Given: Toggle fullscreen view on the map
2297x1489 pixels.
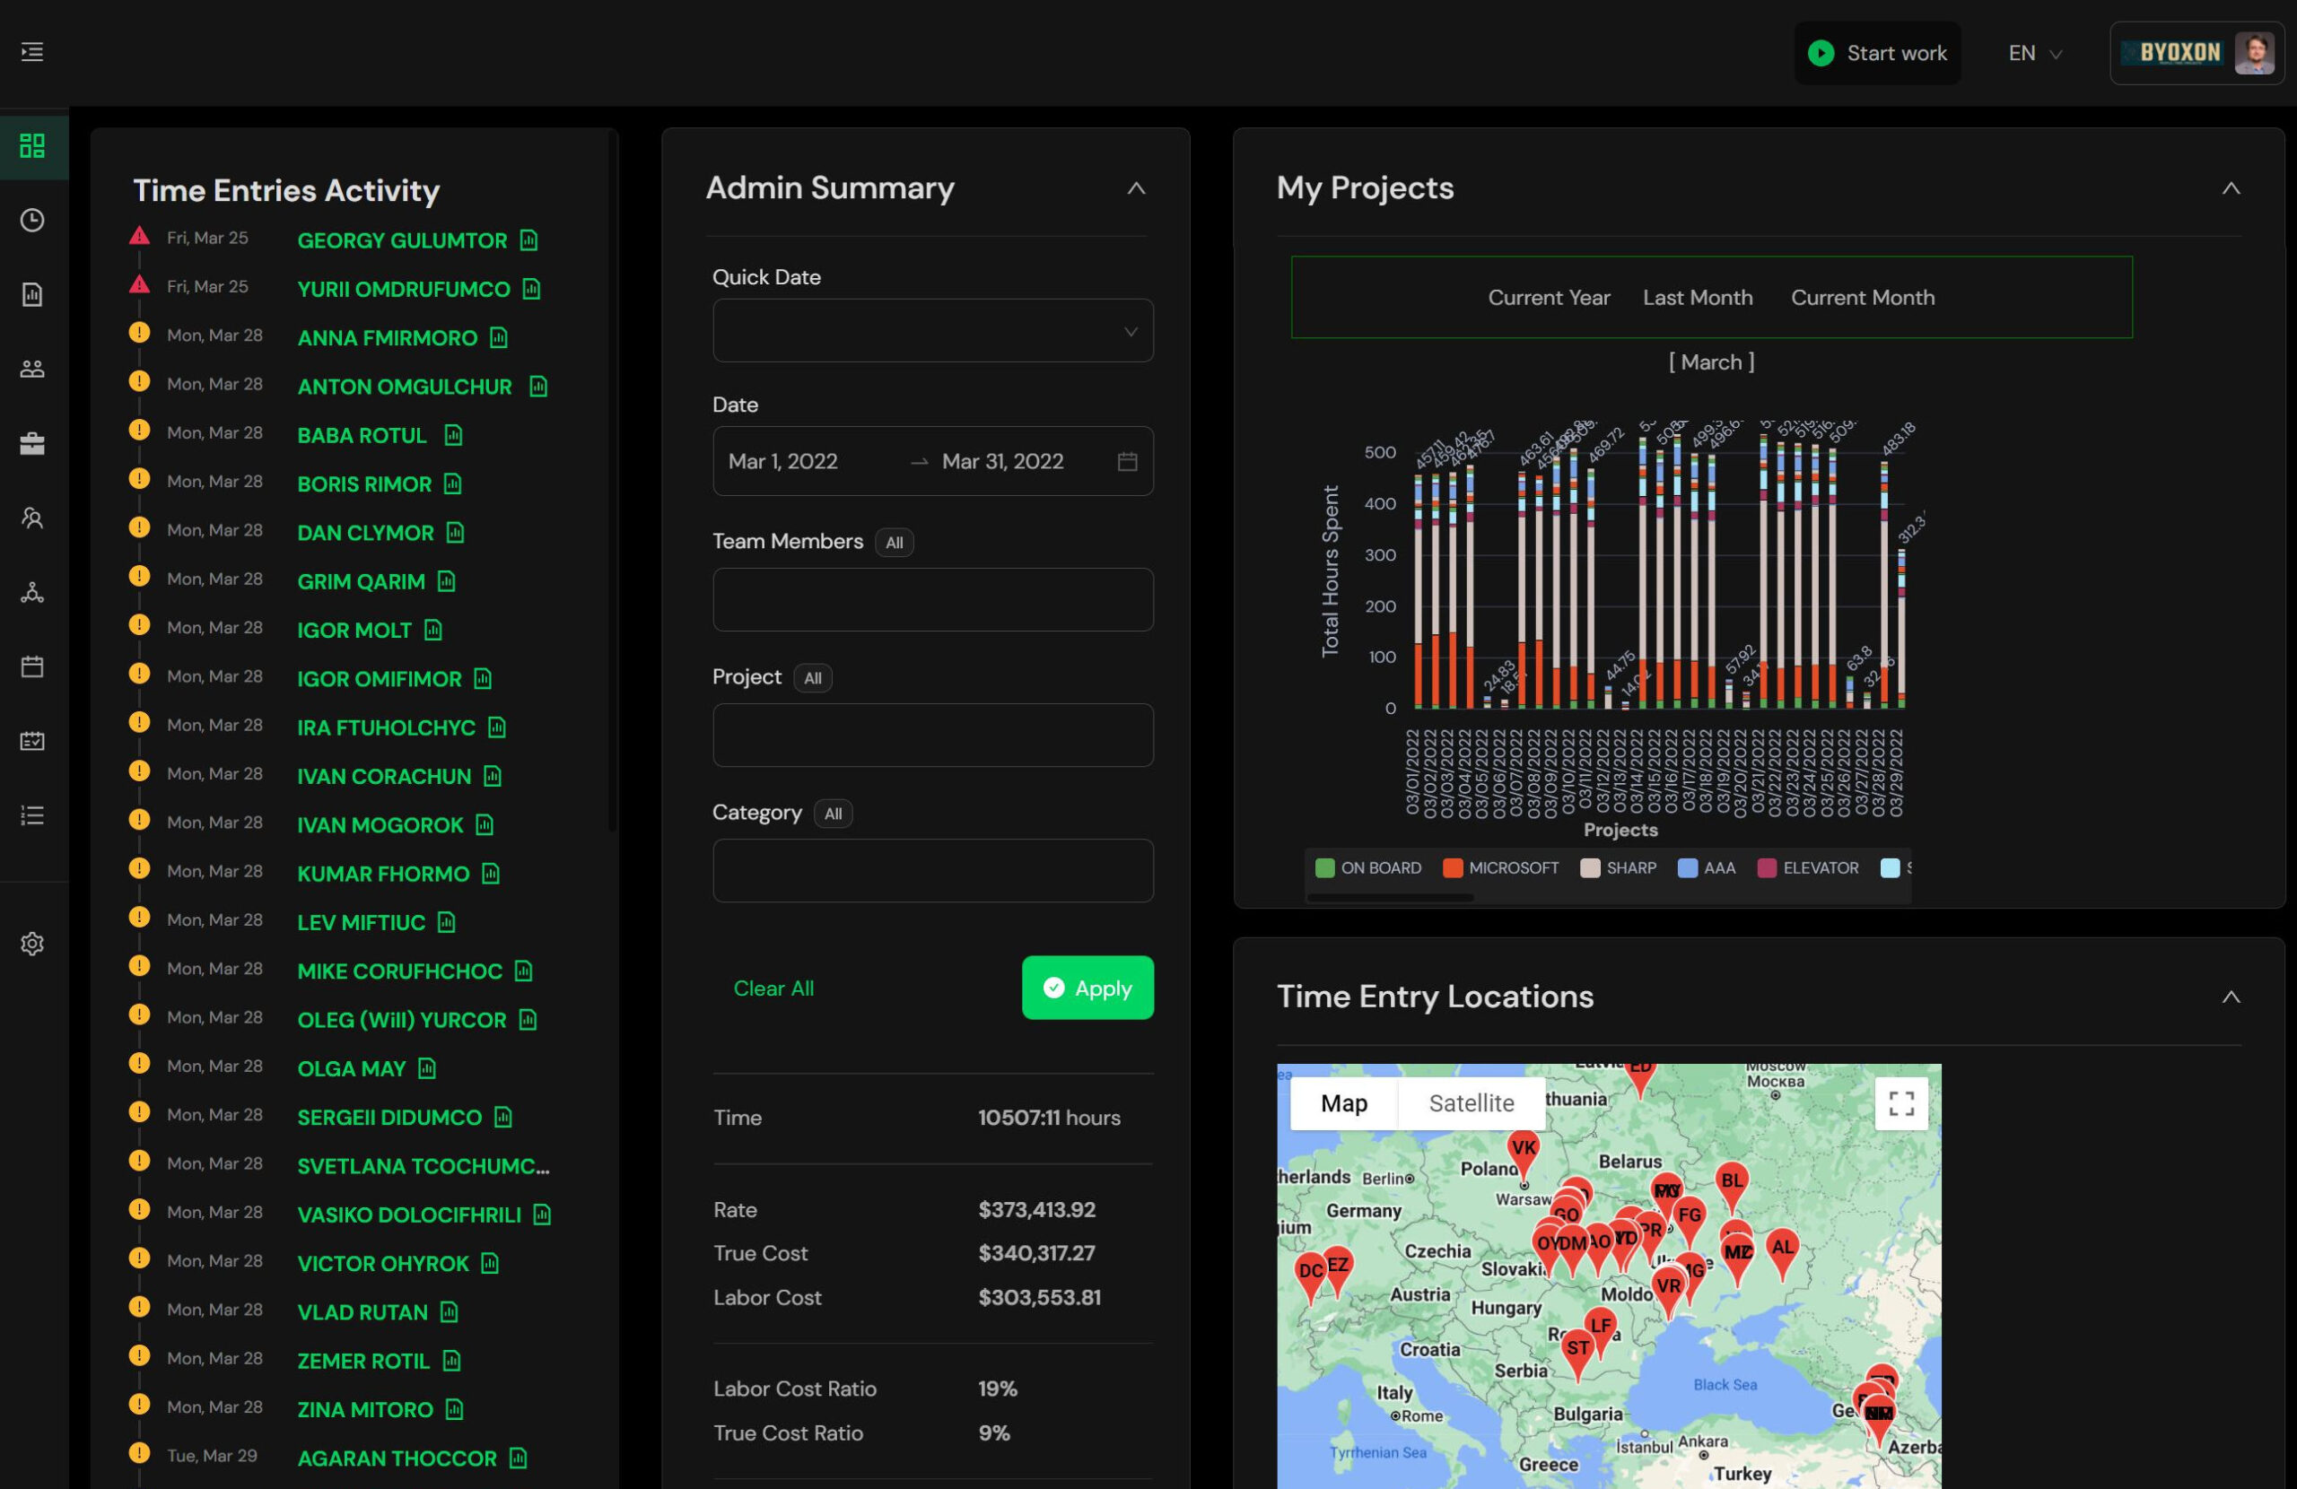Looking at the screenshot, I should tap(1901, 1103).
